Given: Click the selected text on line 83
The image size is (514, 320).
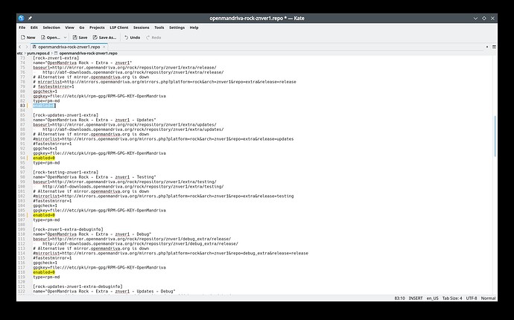Looking at the screenshot, I should click(44, 106).
